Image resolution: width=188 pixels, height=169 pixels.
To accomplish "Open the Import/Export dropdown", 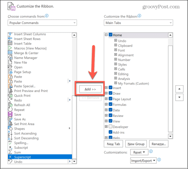I will (x=143, y=161).
